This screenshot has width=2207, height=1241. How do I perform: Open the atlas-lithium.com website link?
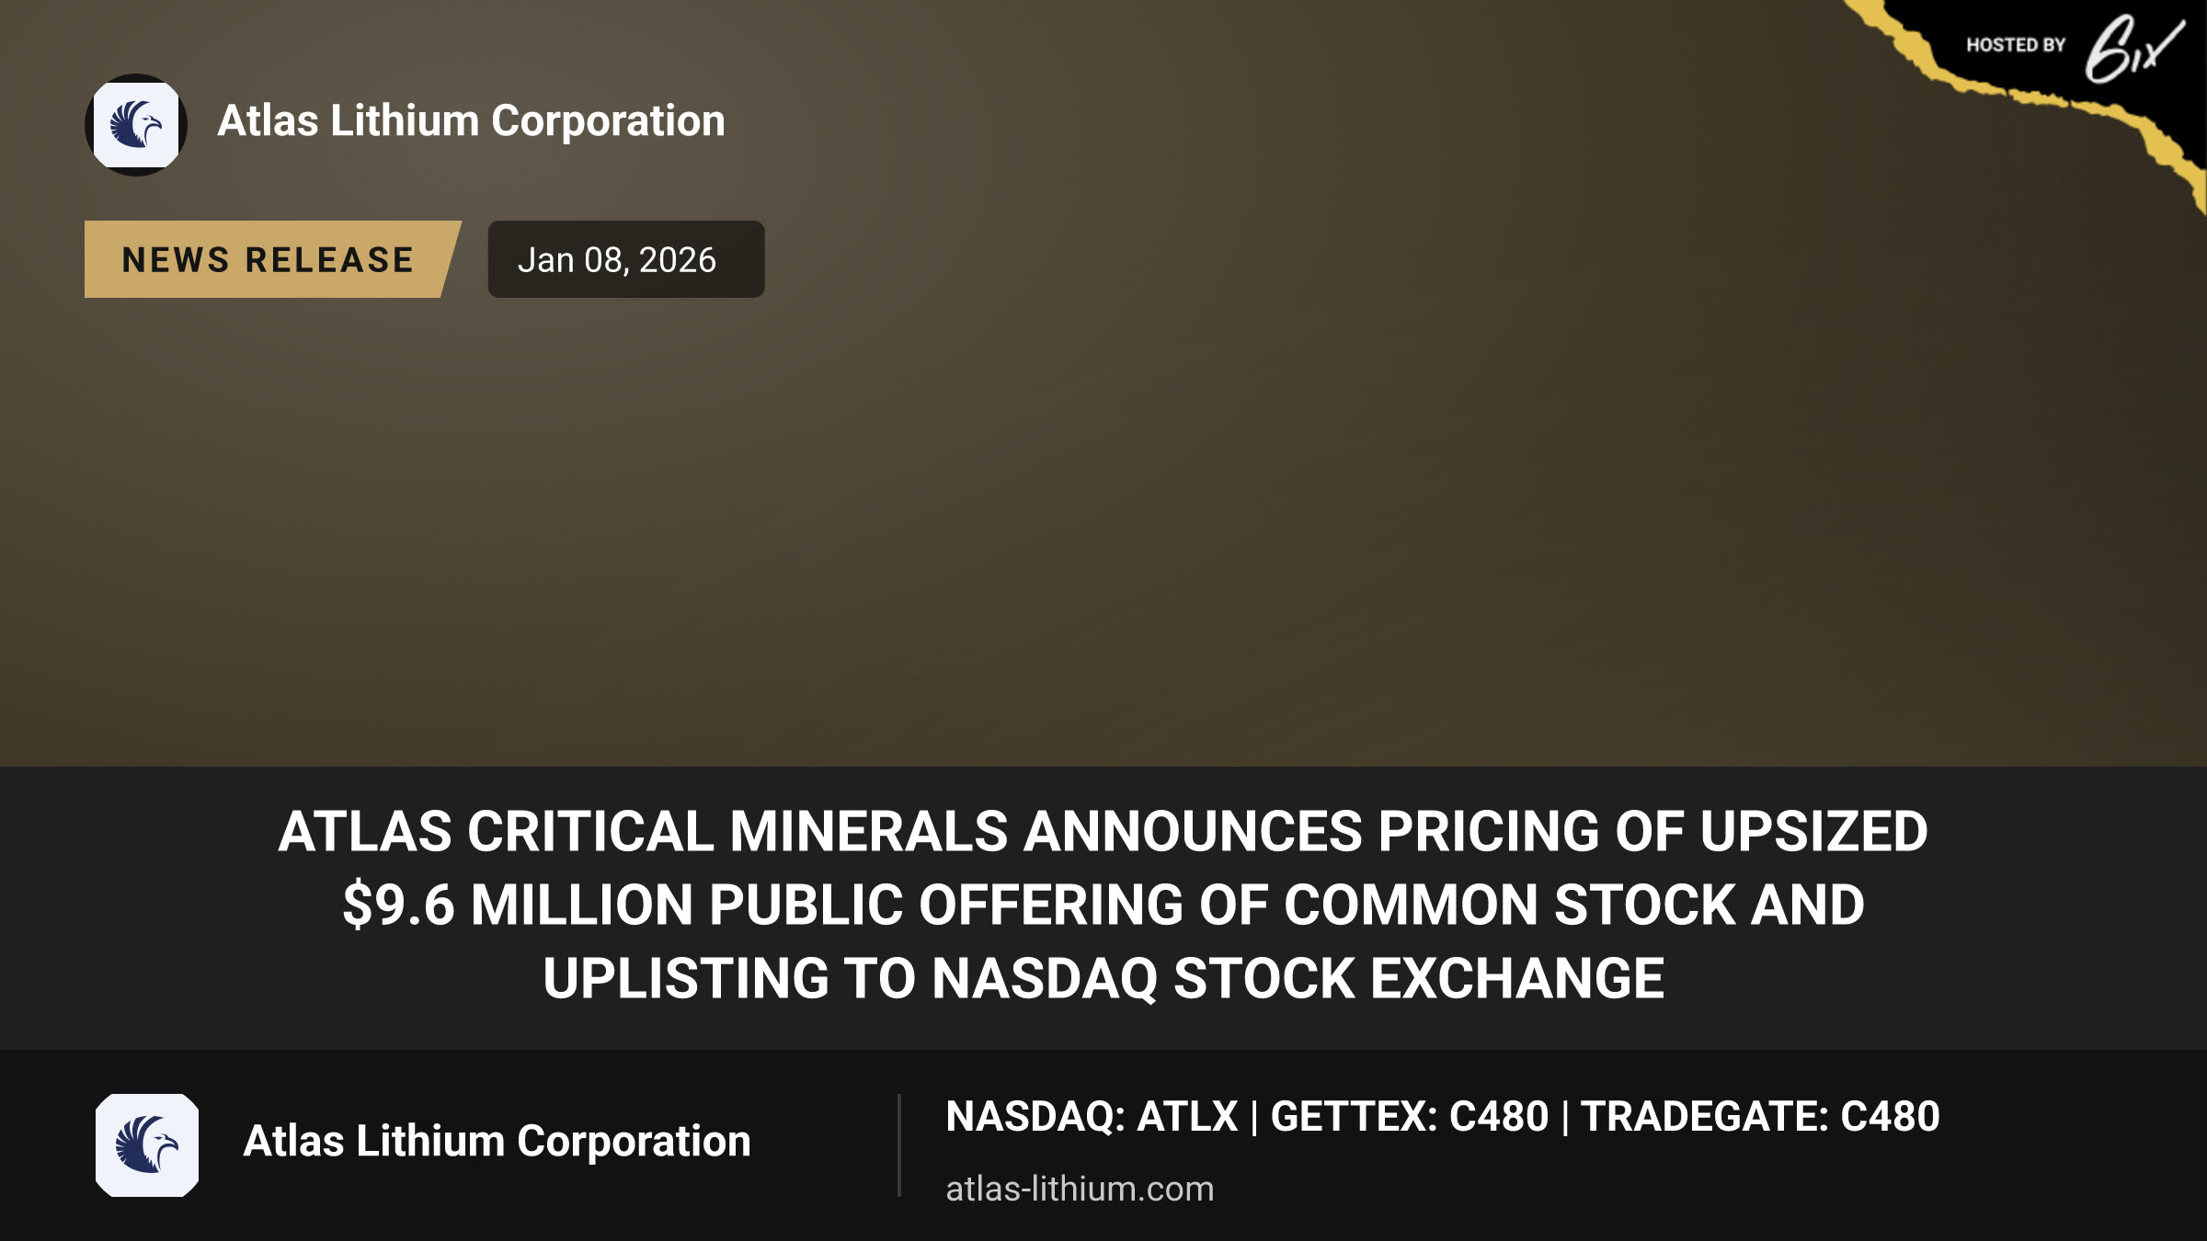tap(1080, 1189)
